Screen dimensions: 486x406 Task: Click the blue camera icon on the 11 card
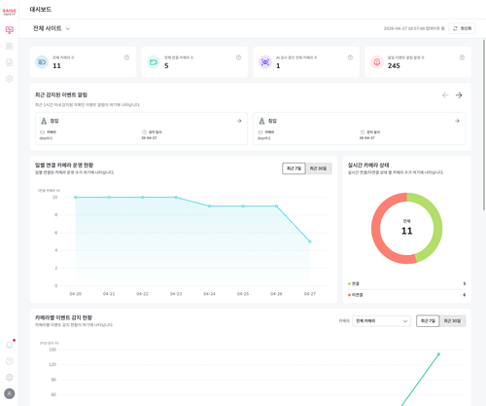(x=42, y=62)
